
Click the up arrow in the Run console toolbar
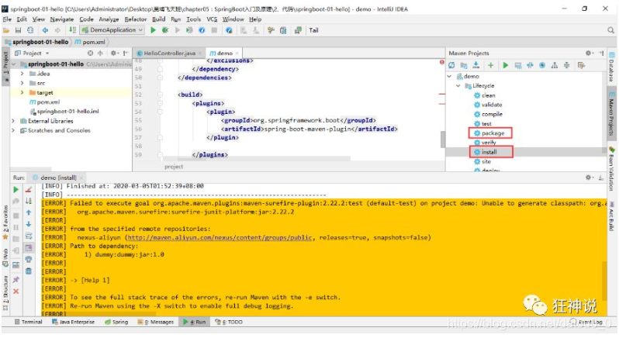click(29, 212)
